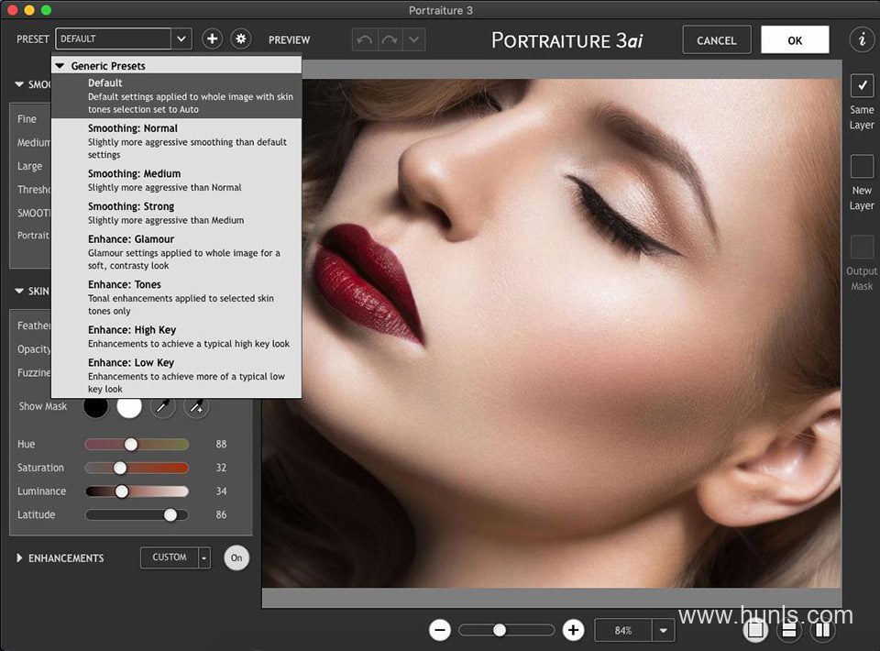This screenshot has height=651, width=880.
Task: Select the Default preset
Action: click(176, 95)
